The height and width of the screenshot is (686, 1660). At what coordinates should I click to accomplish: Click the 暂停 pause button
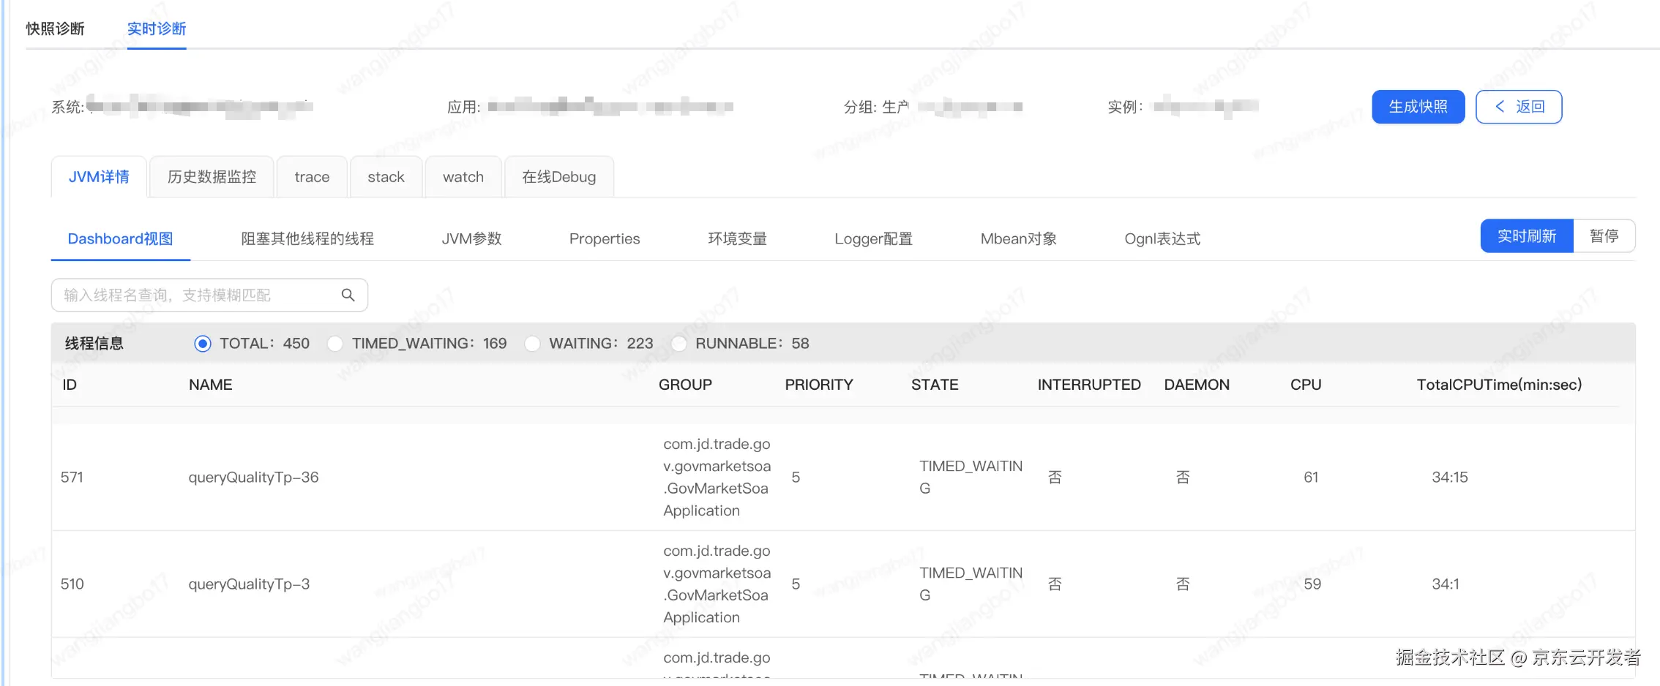click(1604, 236)
